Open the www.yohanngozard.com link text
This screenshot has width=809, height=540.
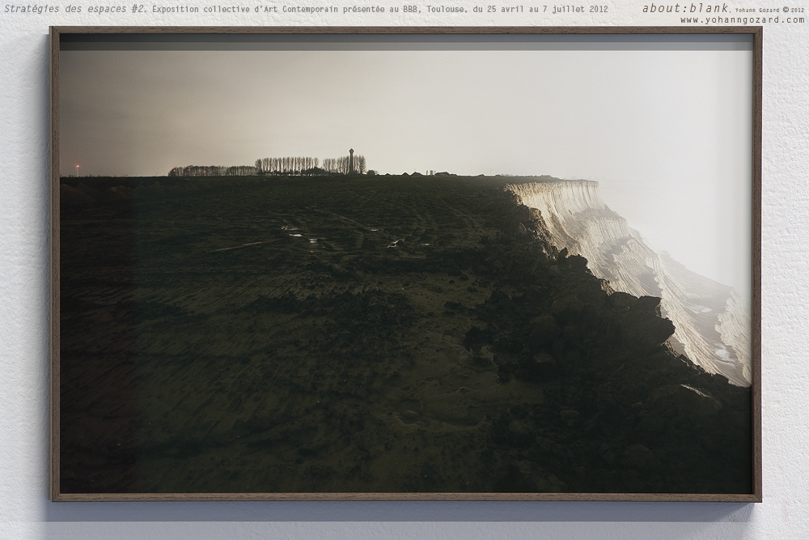point(743,20)
